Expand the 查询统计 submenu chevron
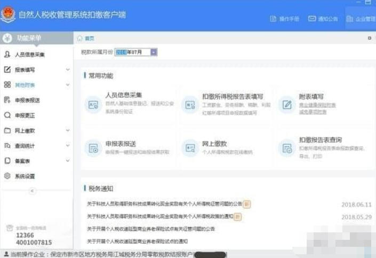This screenshot has width=376, height=258. point(68,146)
